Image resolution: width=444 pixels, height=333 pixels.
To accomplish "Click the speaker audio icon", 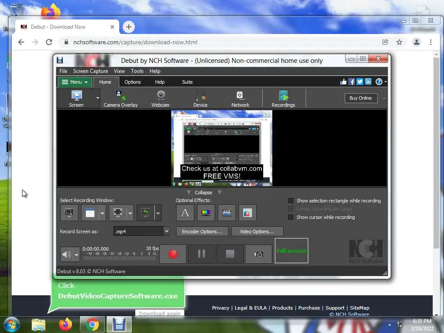I will tap(66, 254).
